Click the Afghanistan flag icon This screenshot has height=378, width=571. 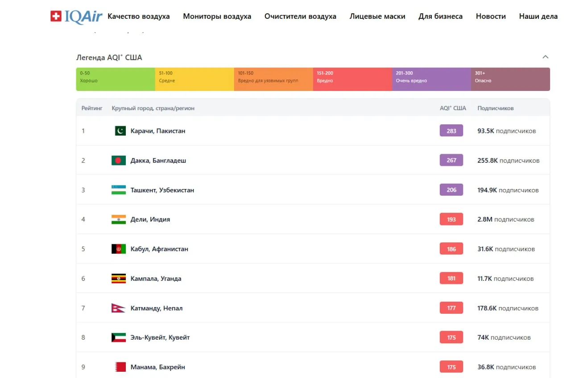pyautogui.click(x=119, y=249)
